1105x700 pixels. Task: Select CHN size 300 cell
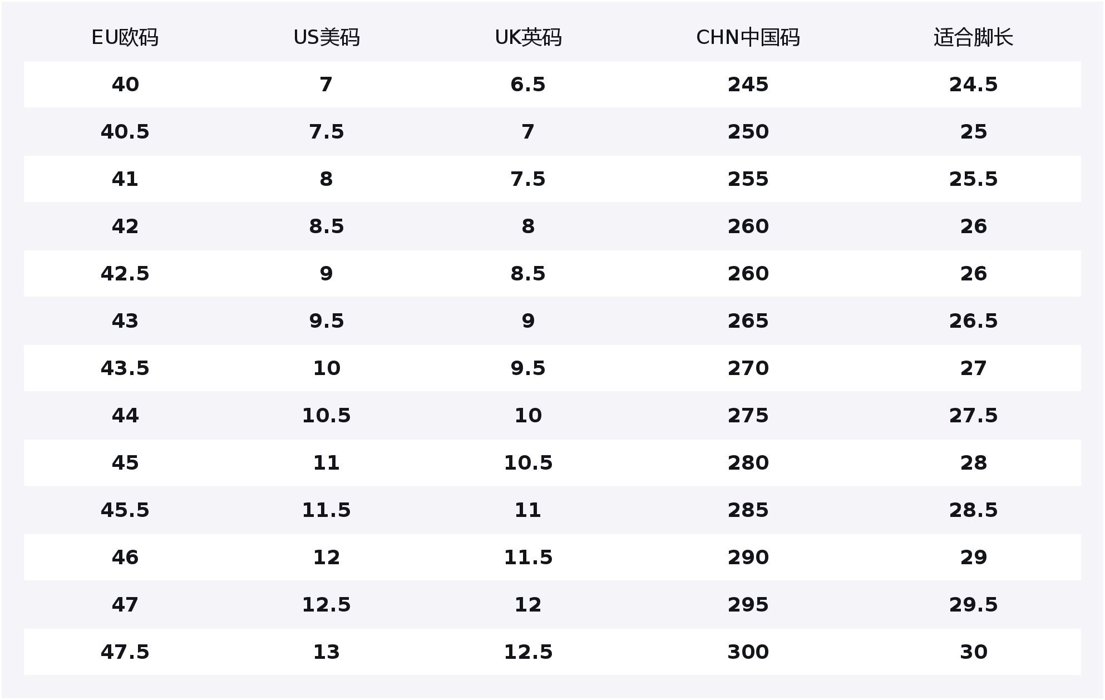(748, 652)
